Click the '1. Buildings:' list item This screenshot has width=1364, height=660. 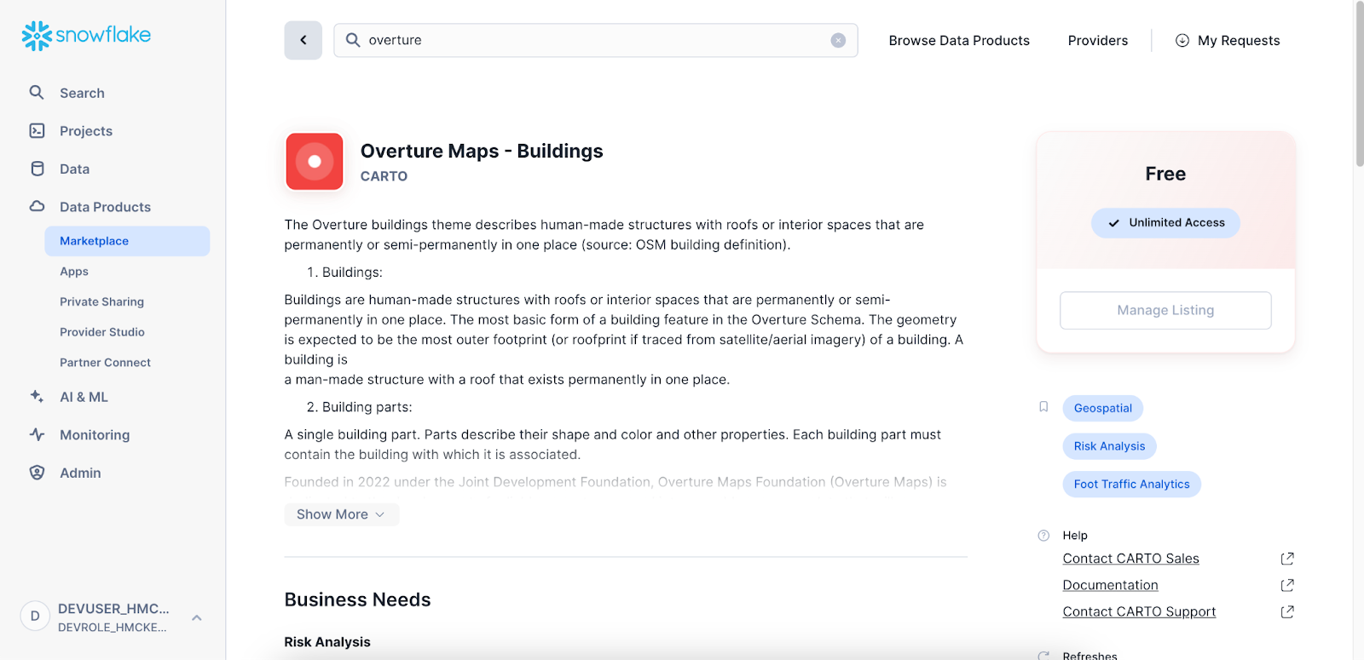click(x=344, y=273)
